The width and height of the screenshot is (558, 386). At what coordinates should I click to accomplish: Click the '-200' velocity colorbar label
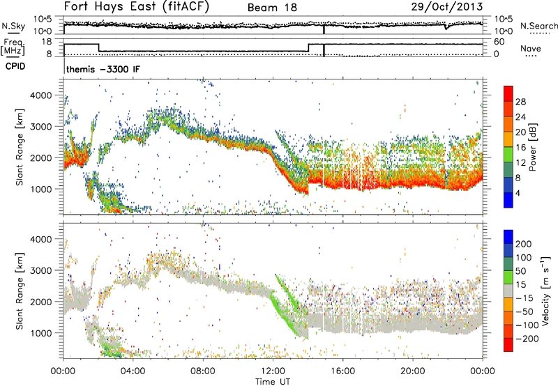tap(527, 339)
